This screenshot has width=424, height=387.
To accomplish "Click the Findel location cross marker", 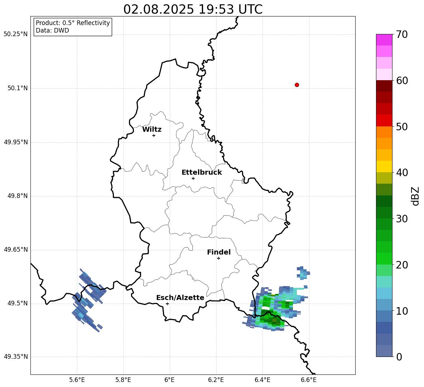I will 218,258.
